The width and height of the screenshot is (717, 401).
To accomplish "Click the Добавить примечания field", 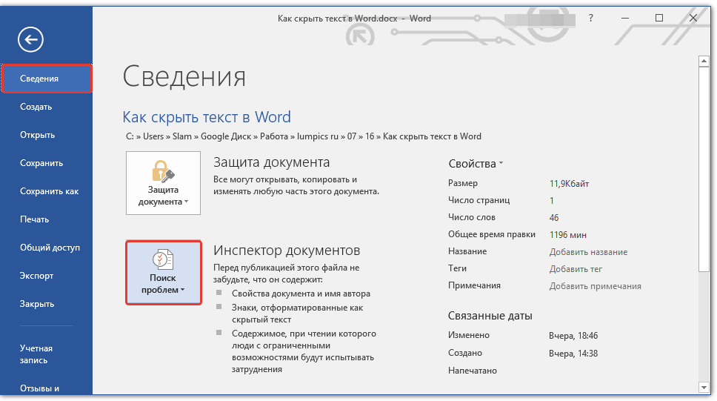I will point(595,286).
